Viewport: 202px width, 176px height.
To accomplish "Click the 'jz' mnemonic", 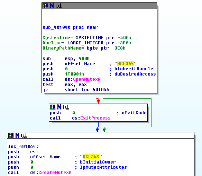I will coord(45,90).
